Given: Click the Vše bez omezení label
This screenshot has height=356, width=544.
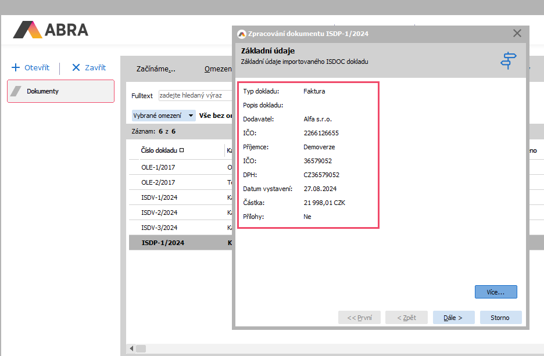Looking at the screenshot, I should point(216,116).
